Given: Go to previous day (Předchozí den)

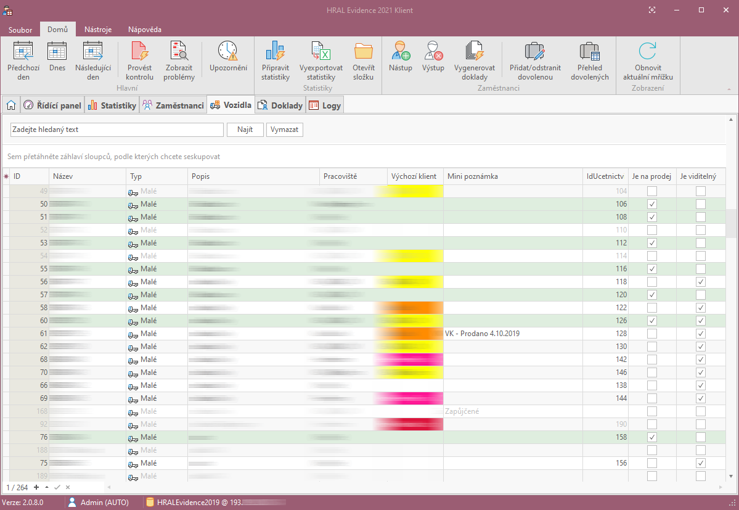Looking at the screenshot, I should (23, 61).
